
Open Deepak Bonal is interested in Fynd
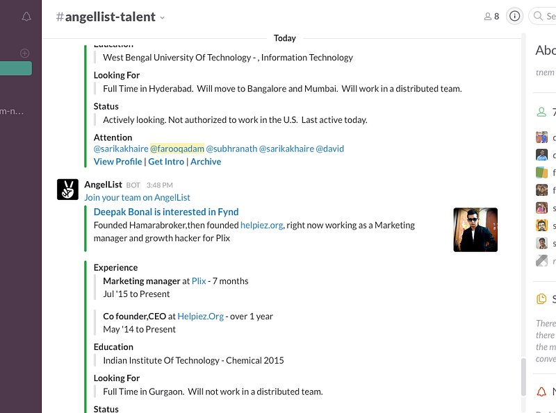click(x=166, y=212)
